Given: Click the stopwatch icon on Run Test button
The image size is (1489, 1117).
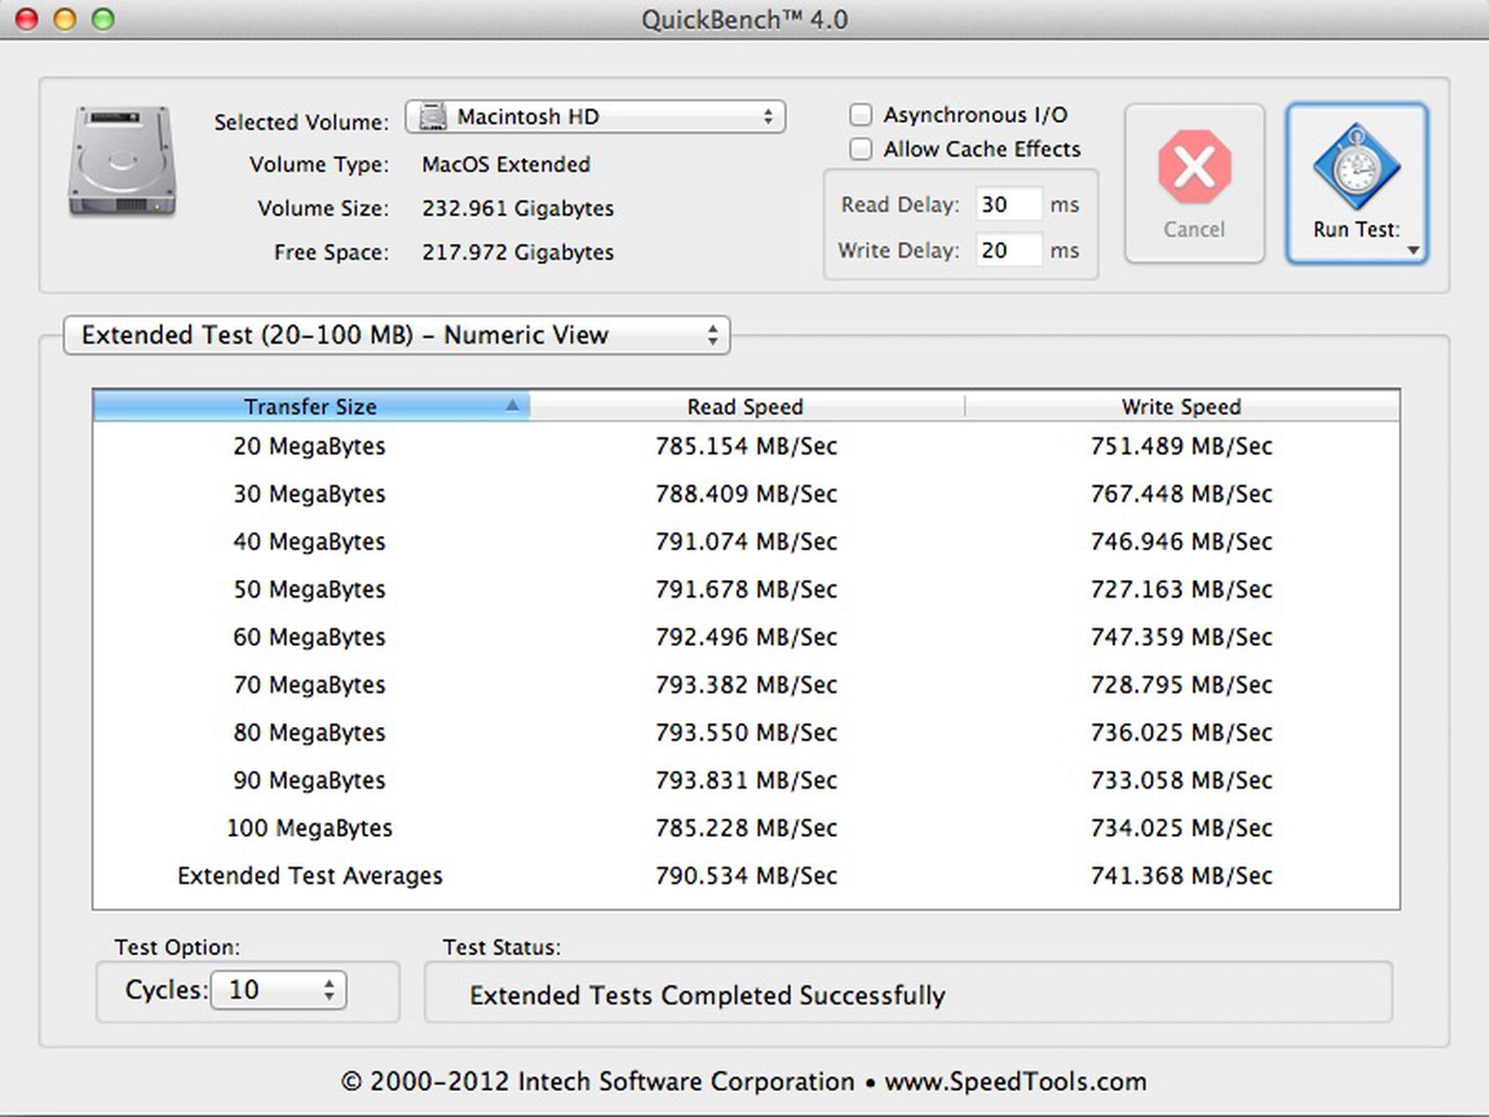Looking at the screenshot, I should (x=1356, y=166).
